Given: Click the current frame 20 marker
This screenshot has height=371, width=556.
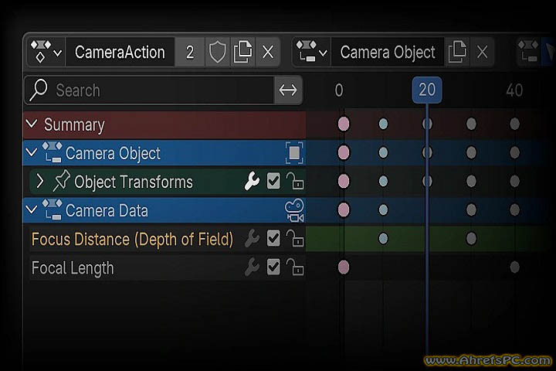Looking at the screenshot, I should click(427, 90).
